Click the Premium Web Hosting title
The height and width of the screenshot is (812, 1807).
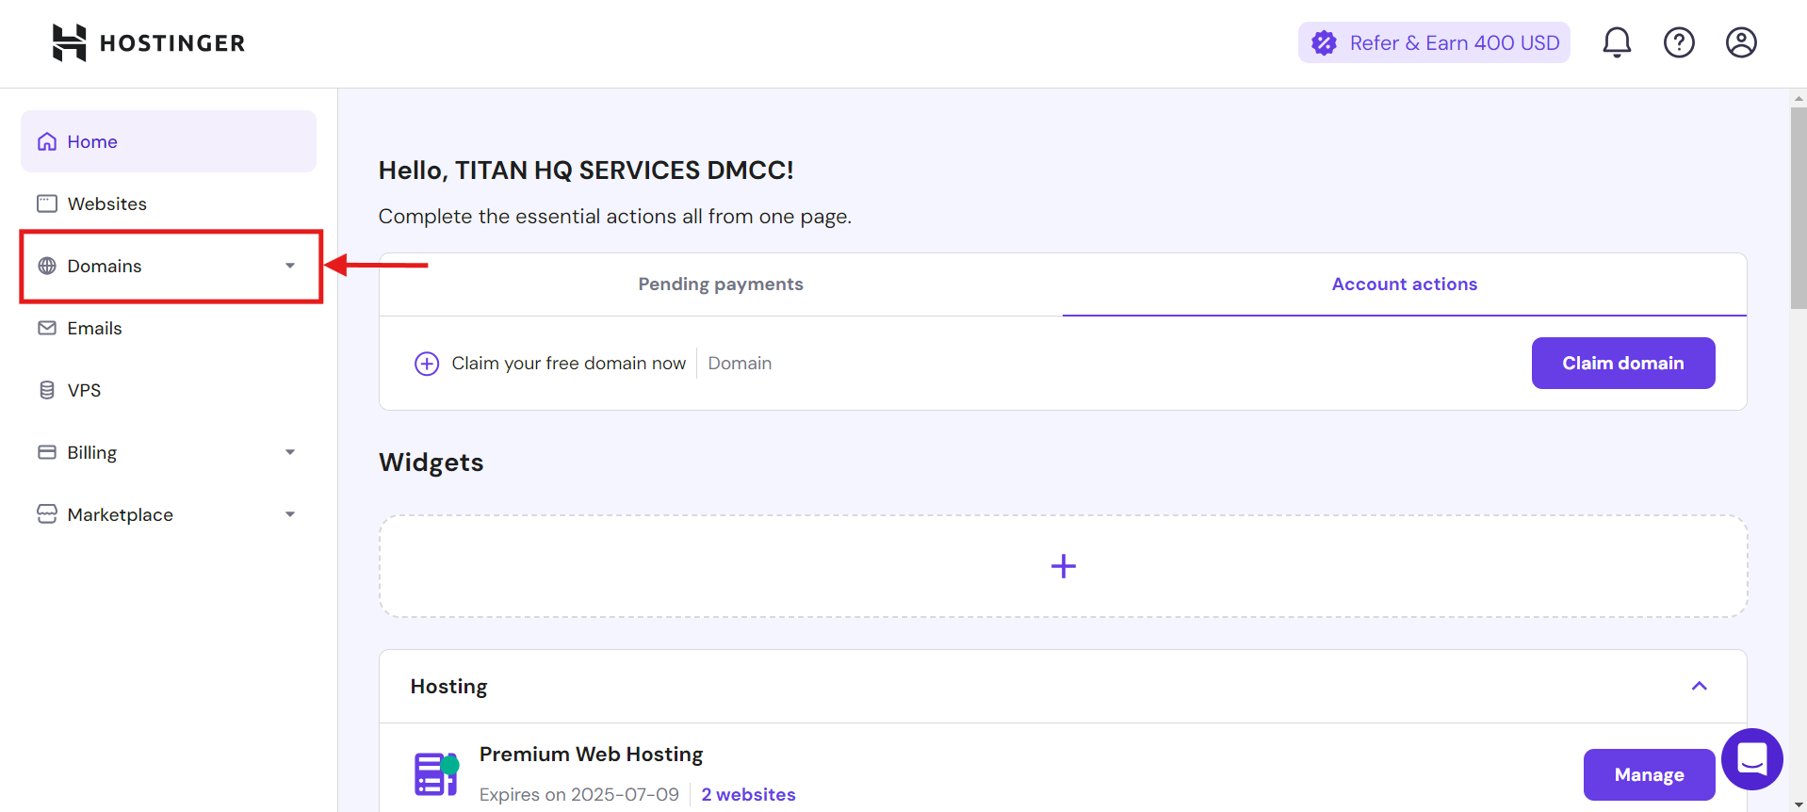pos(592,755)
